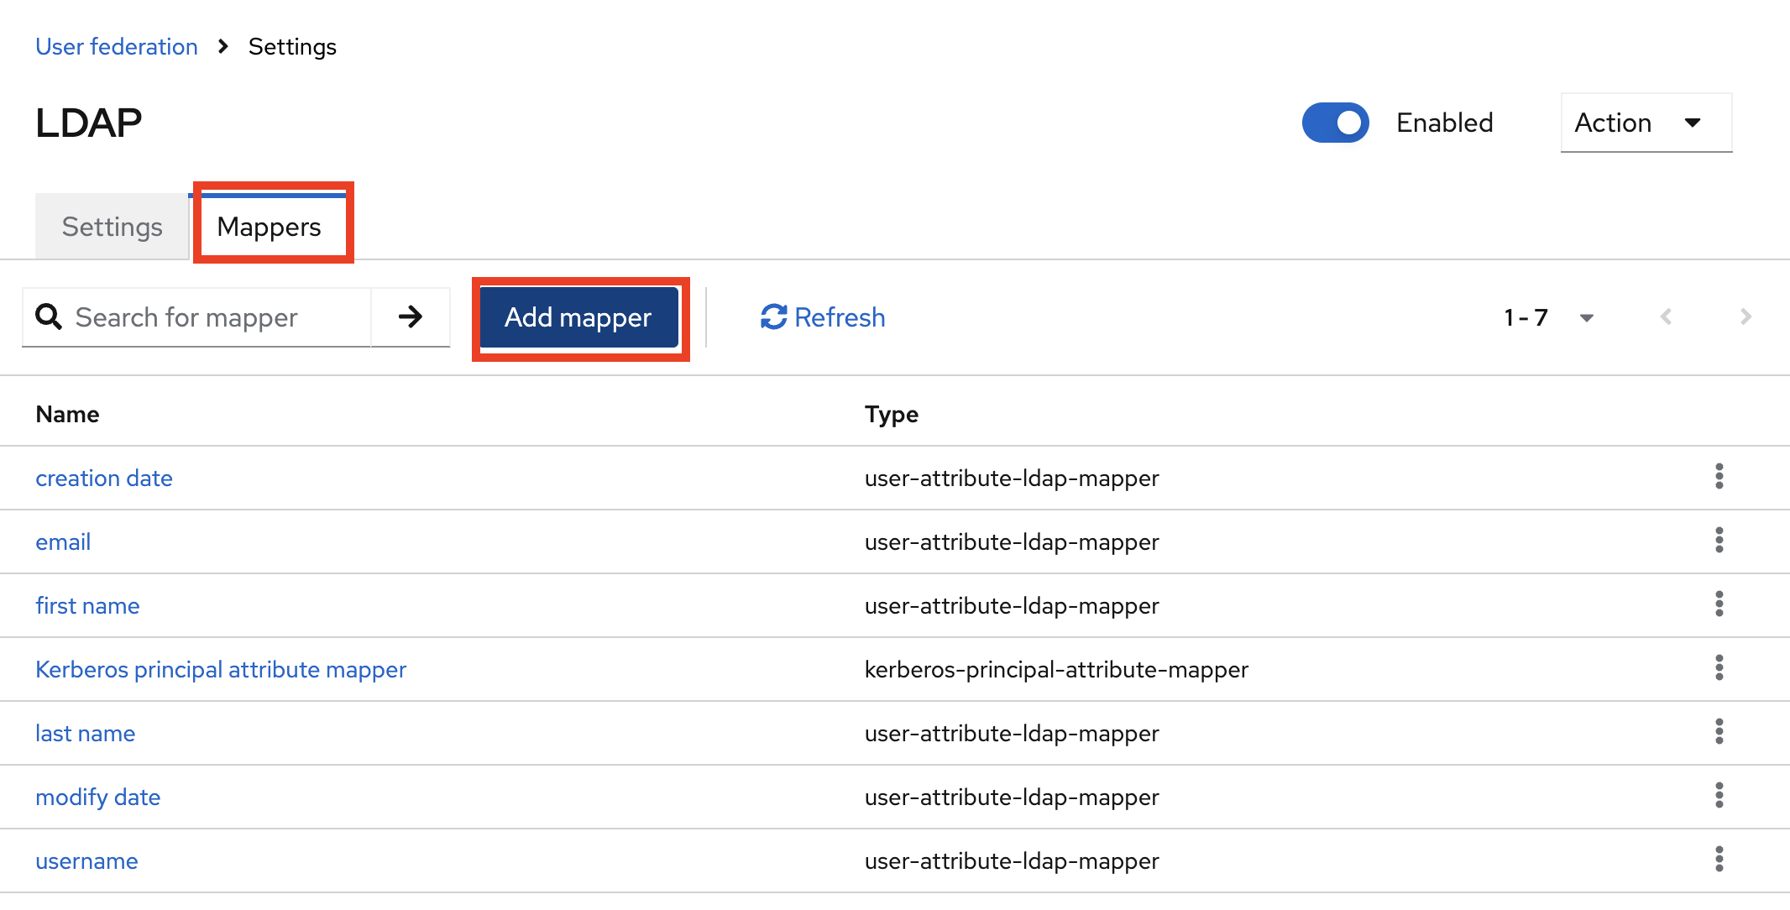Select the Mappers tab
Viewport: 1790px width, 910px height.
[x=269, y=227]
